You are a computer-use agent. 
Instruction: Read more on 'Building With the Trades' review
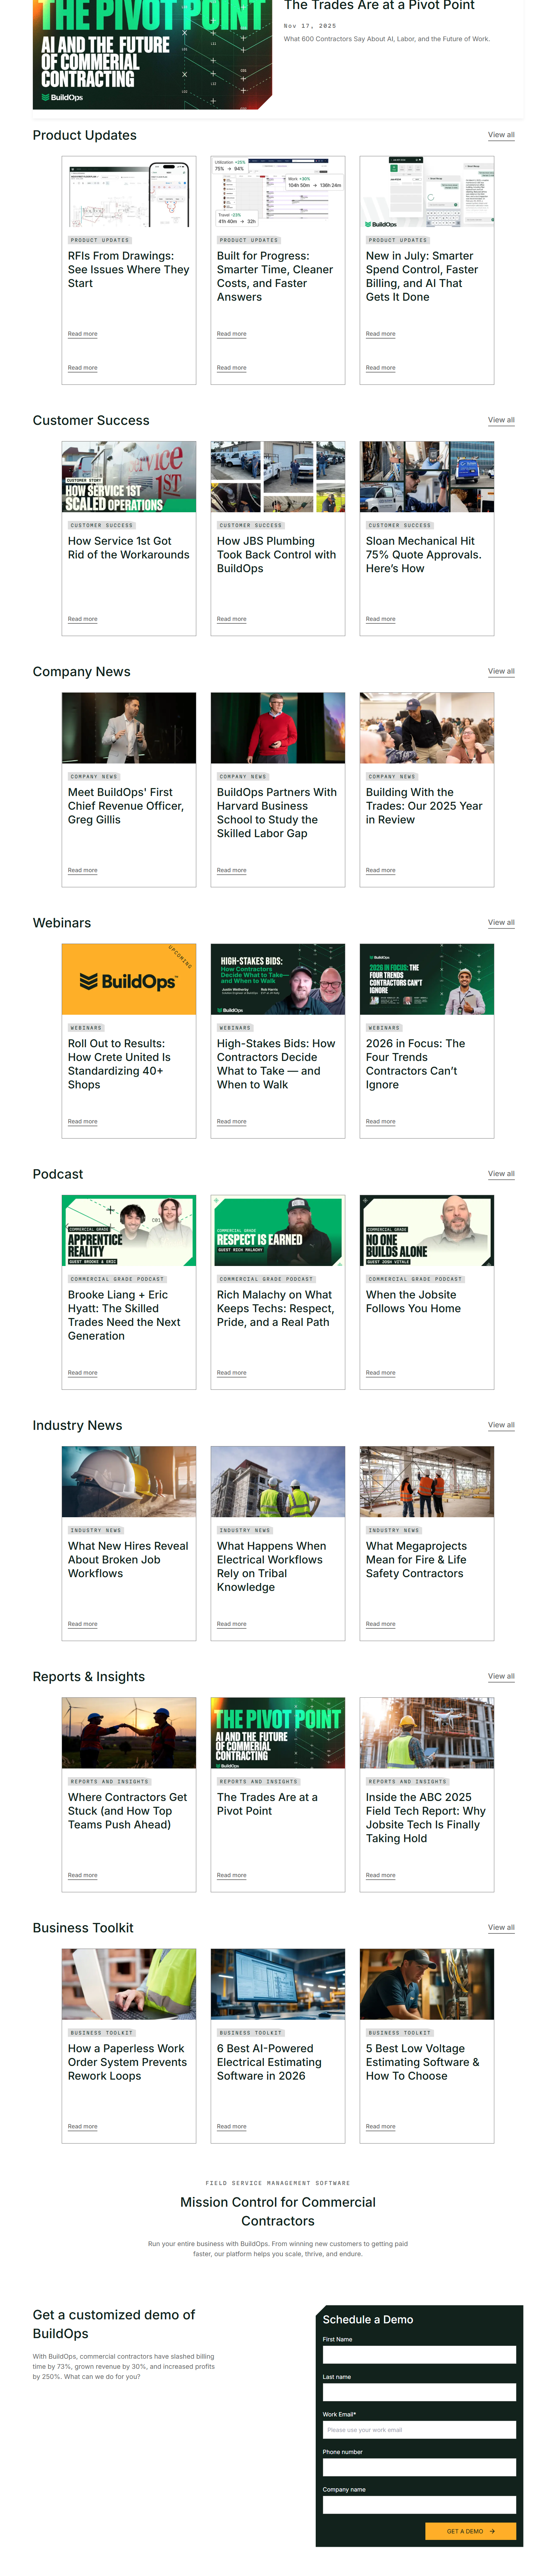pos(381,870)
